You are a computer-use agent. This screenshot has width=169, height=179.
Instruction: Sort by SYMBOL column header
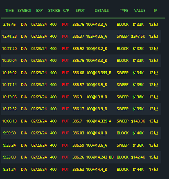click(x=24, y=11)
